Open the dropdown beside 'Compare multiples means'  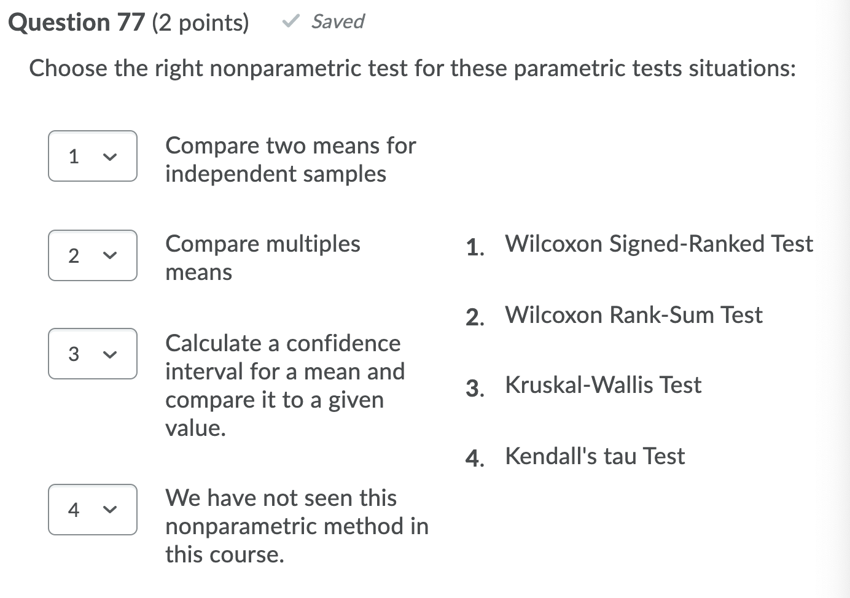(x=92, y=255)
